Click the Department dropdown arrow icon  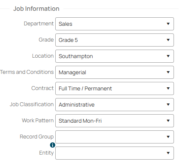[x=168, y=24]
